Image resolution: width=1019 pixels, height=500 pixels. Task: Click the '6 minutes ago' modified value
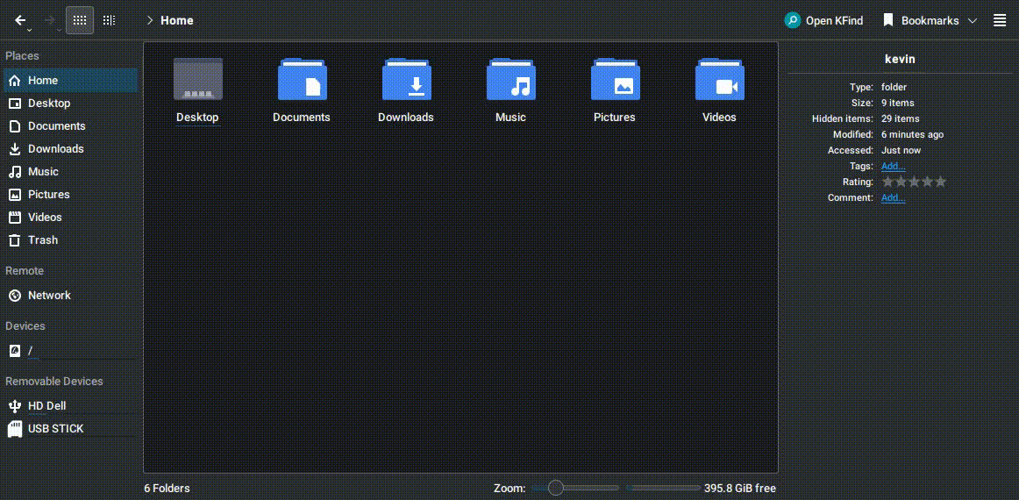(912, 134)
